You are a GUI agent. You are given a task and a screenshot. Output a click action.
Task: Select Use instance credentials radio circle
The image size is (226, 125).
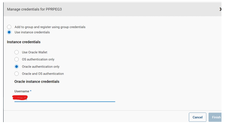(9, 32)
